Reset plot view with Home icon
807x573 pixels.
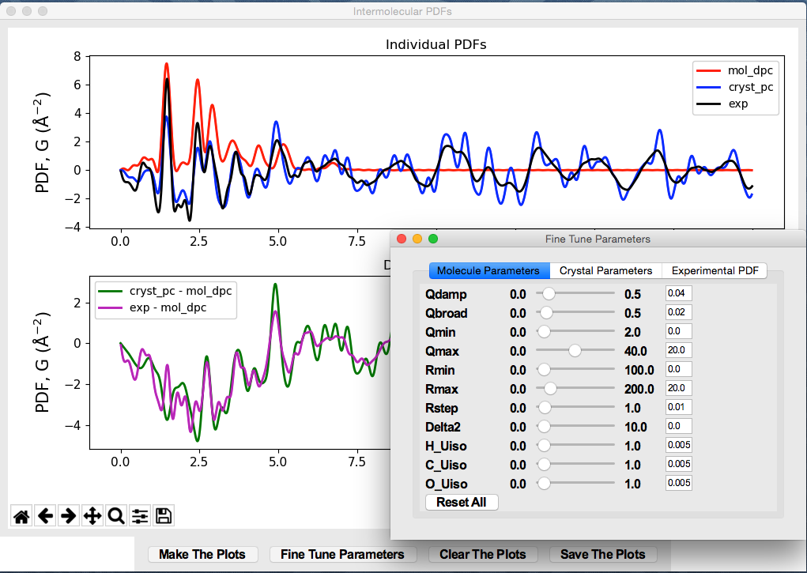[x=21, y=516]
